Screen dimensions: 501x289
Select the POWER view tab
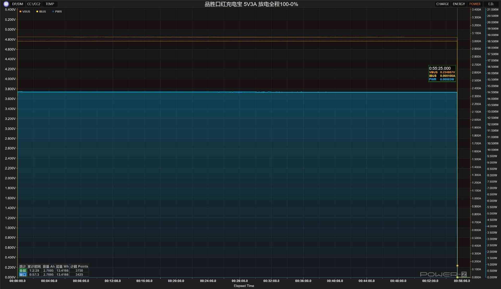point(475,4)
